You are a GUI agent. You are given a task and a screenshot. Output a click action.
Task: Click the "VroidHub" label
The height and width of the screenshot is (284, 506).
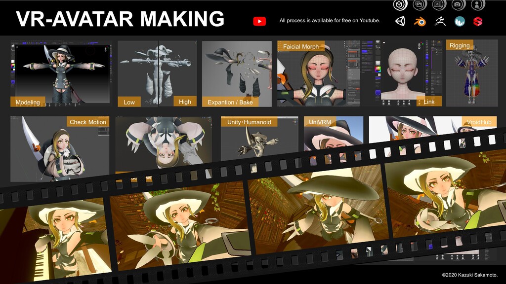tap(479, 122)
